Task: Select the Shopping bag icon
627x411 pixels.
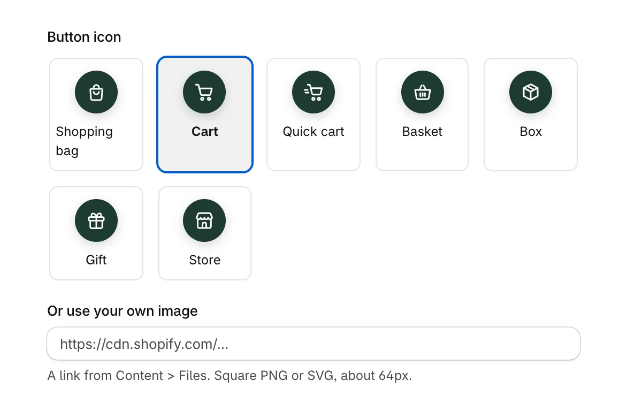Action: tap(96, 92)
